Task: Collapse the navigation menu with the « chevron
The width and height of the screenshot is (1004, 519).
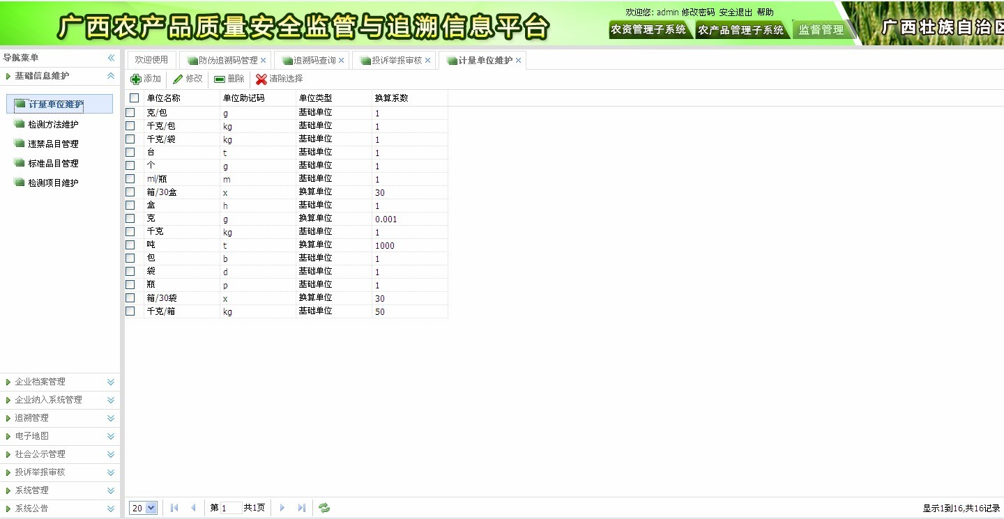Action: coord(110,58)
